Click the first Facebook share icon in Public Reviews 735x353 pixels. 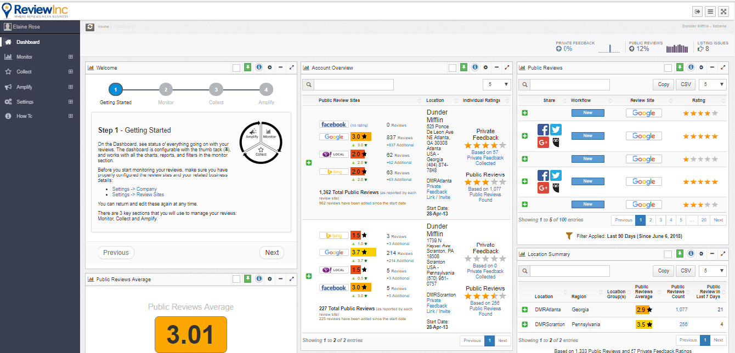pos(543,129)
